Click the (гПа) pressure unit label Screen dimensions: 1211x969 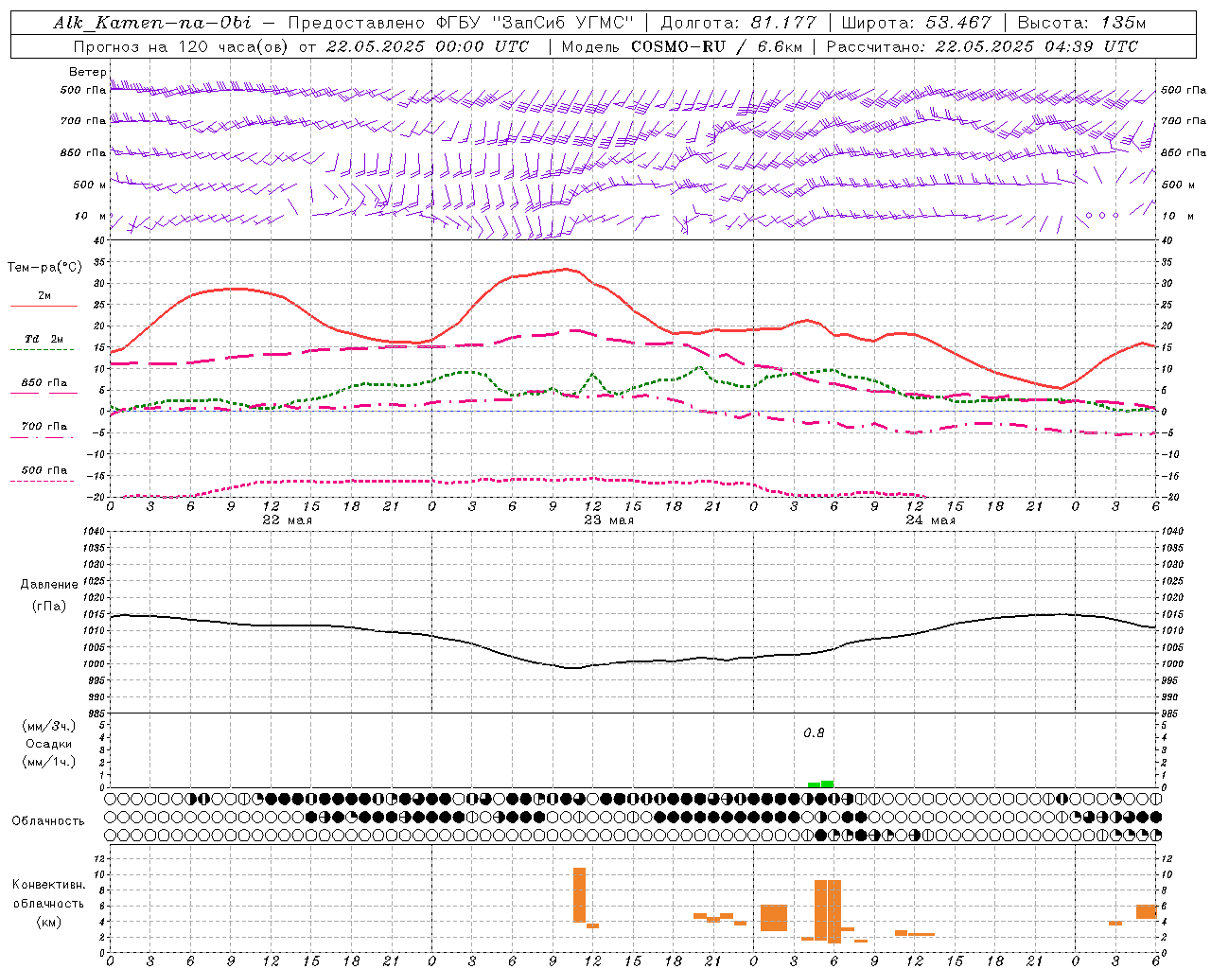click(49, 606)
